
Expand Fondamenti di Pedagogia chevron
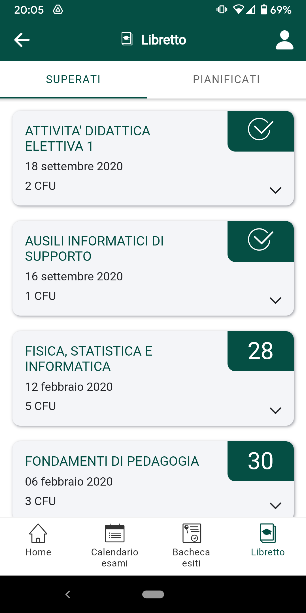pos(275,505)
